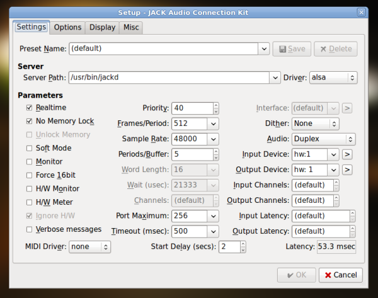Screen dimensions: 378x298
Task: Expand Port Maximum dropdown
Action: (213, 216)
